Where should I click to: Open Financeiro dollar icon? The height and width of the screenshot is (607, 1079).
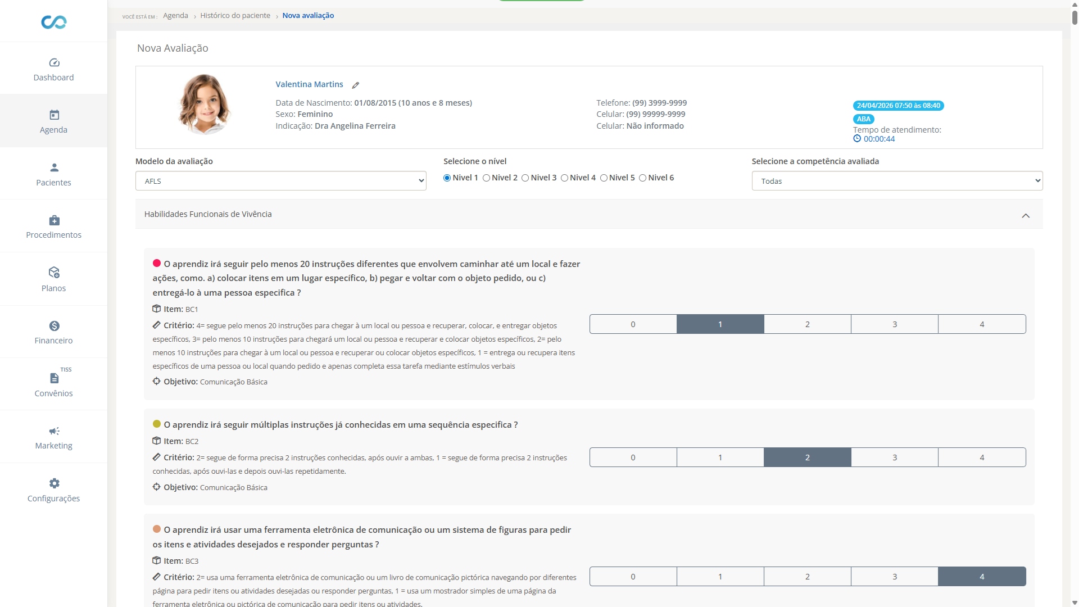[54, 326]
